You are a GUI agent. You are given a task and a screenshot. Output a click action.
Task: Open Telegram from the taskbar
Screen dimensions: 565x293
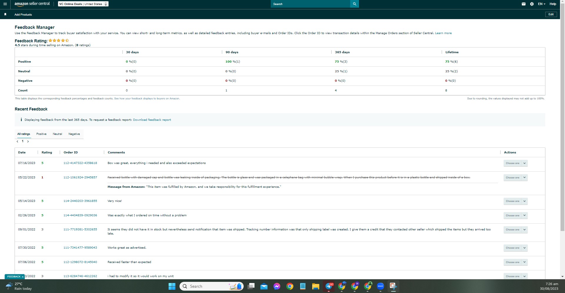pos(329,286)
